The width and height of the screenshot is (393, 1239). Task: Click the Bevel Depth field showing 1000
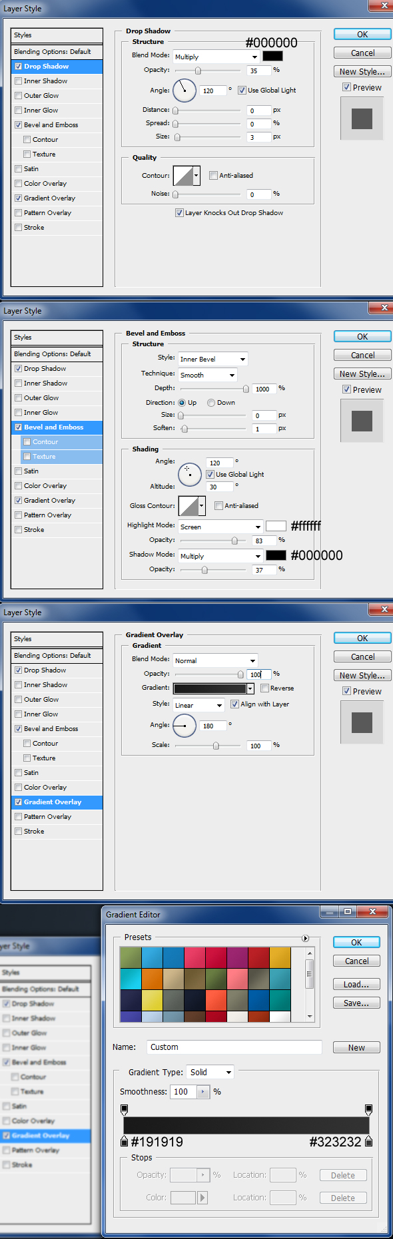click(264, 389)
